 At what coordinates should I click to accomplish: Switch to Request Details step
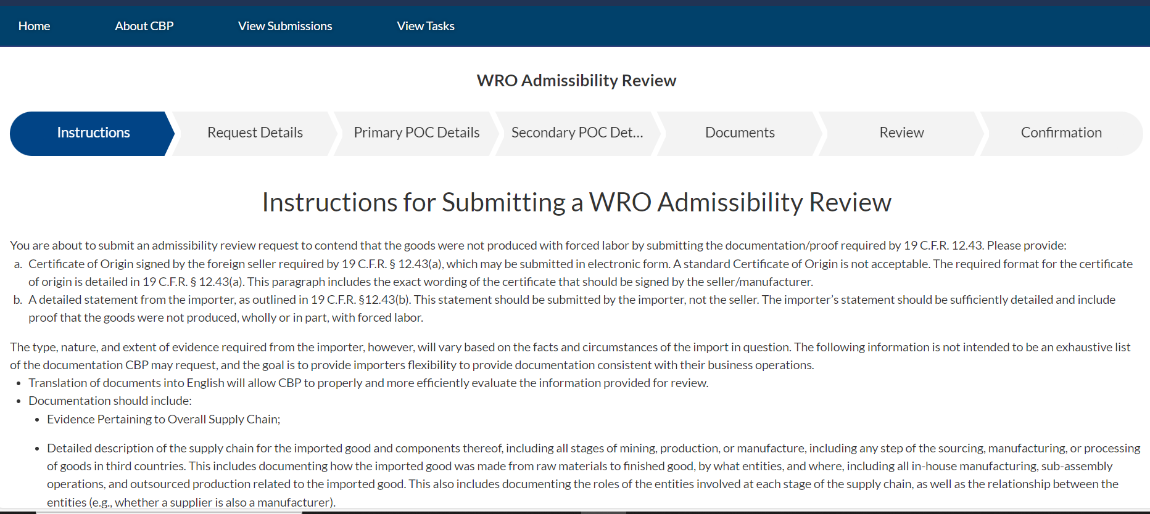[255, 133]
